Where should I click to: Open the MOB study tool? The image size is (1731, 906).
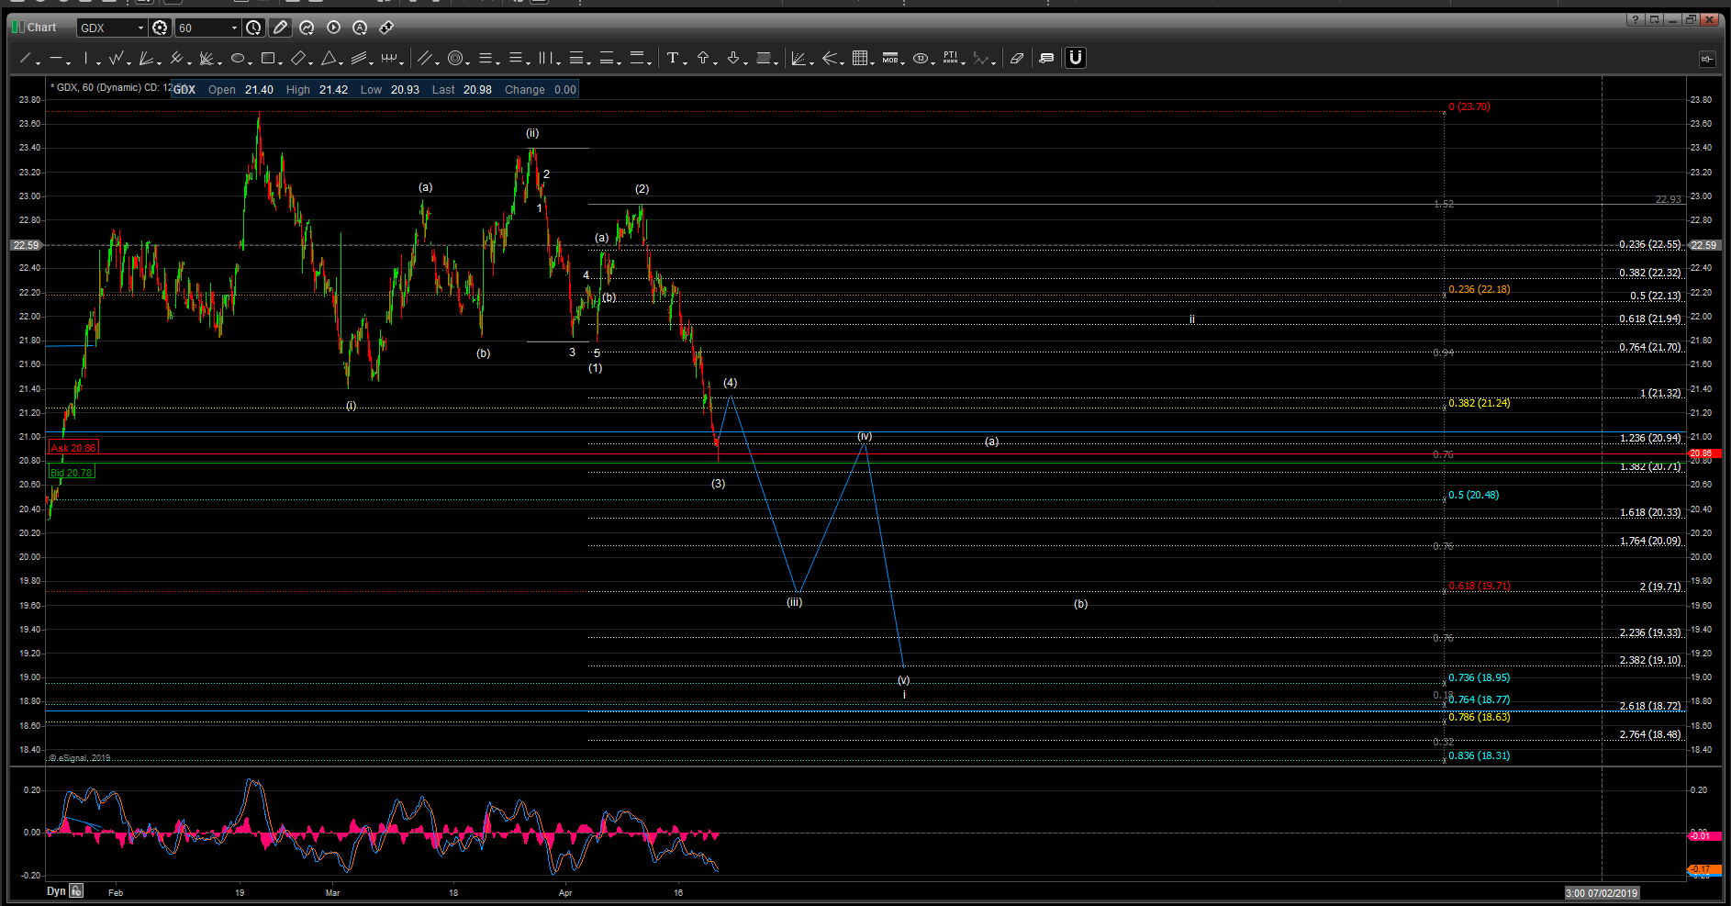pos(890,59)
